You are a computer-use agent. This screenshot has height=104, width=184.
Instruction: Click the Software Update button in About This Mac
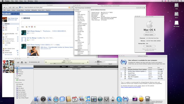150,34
